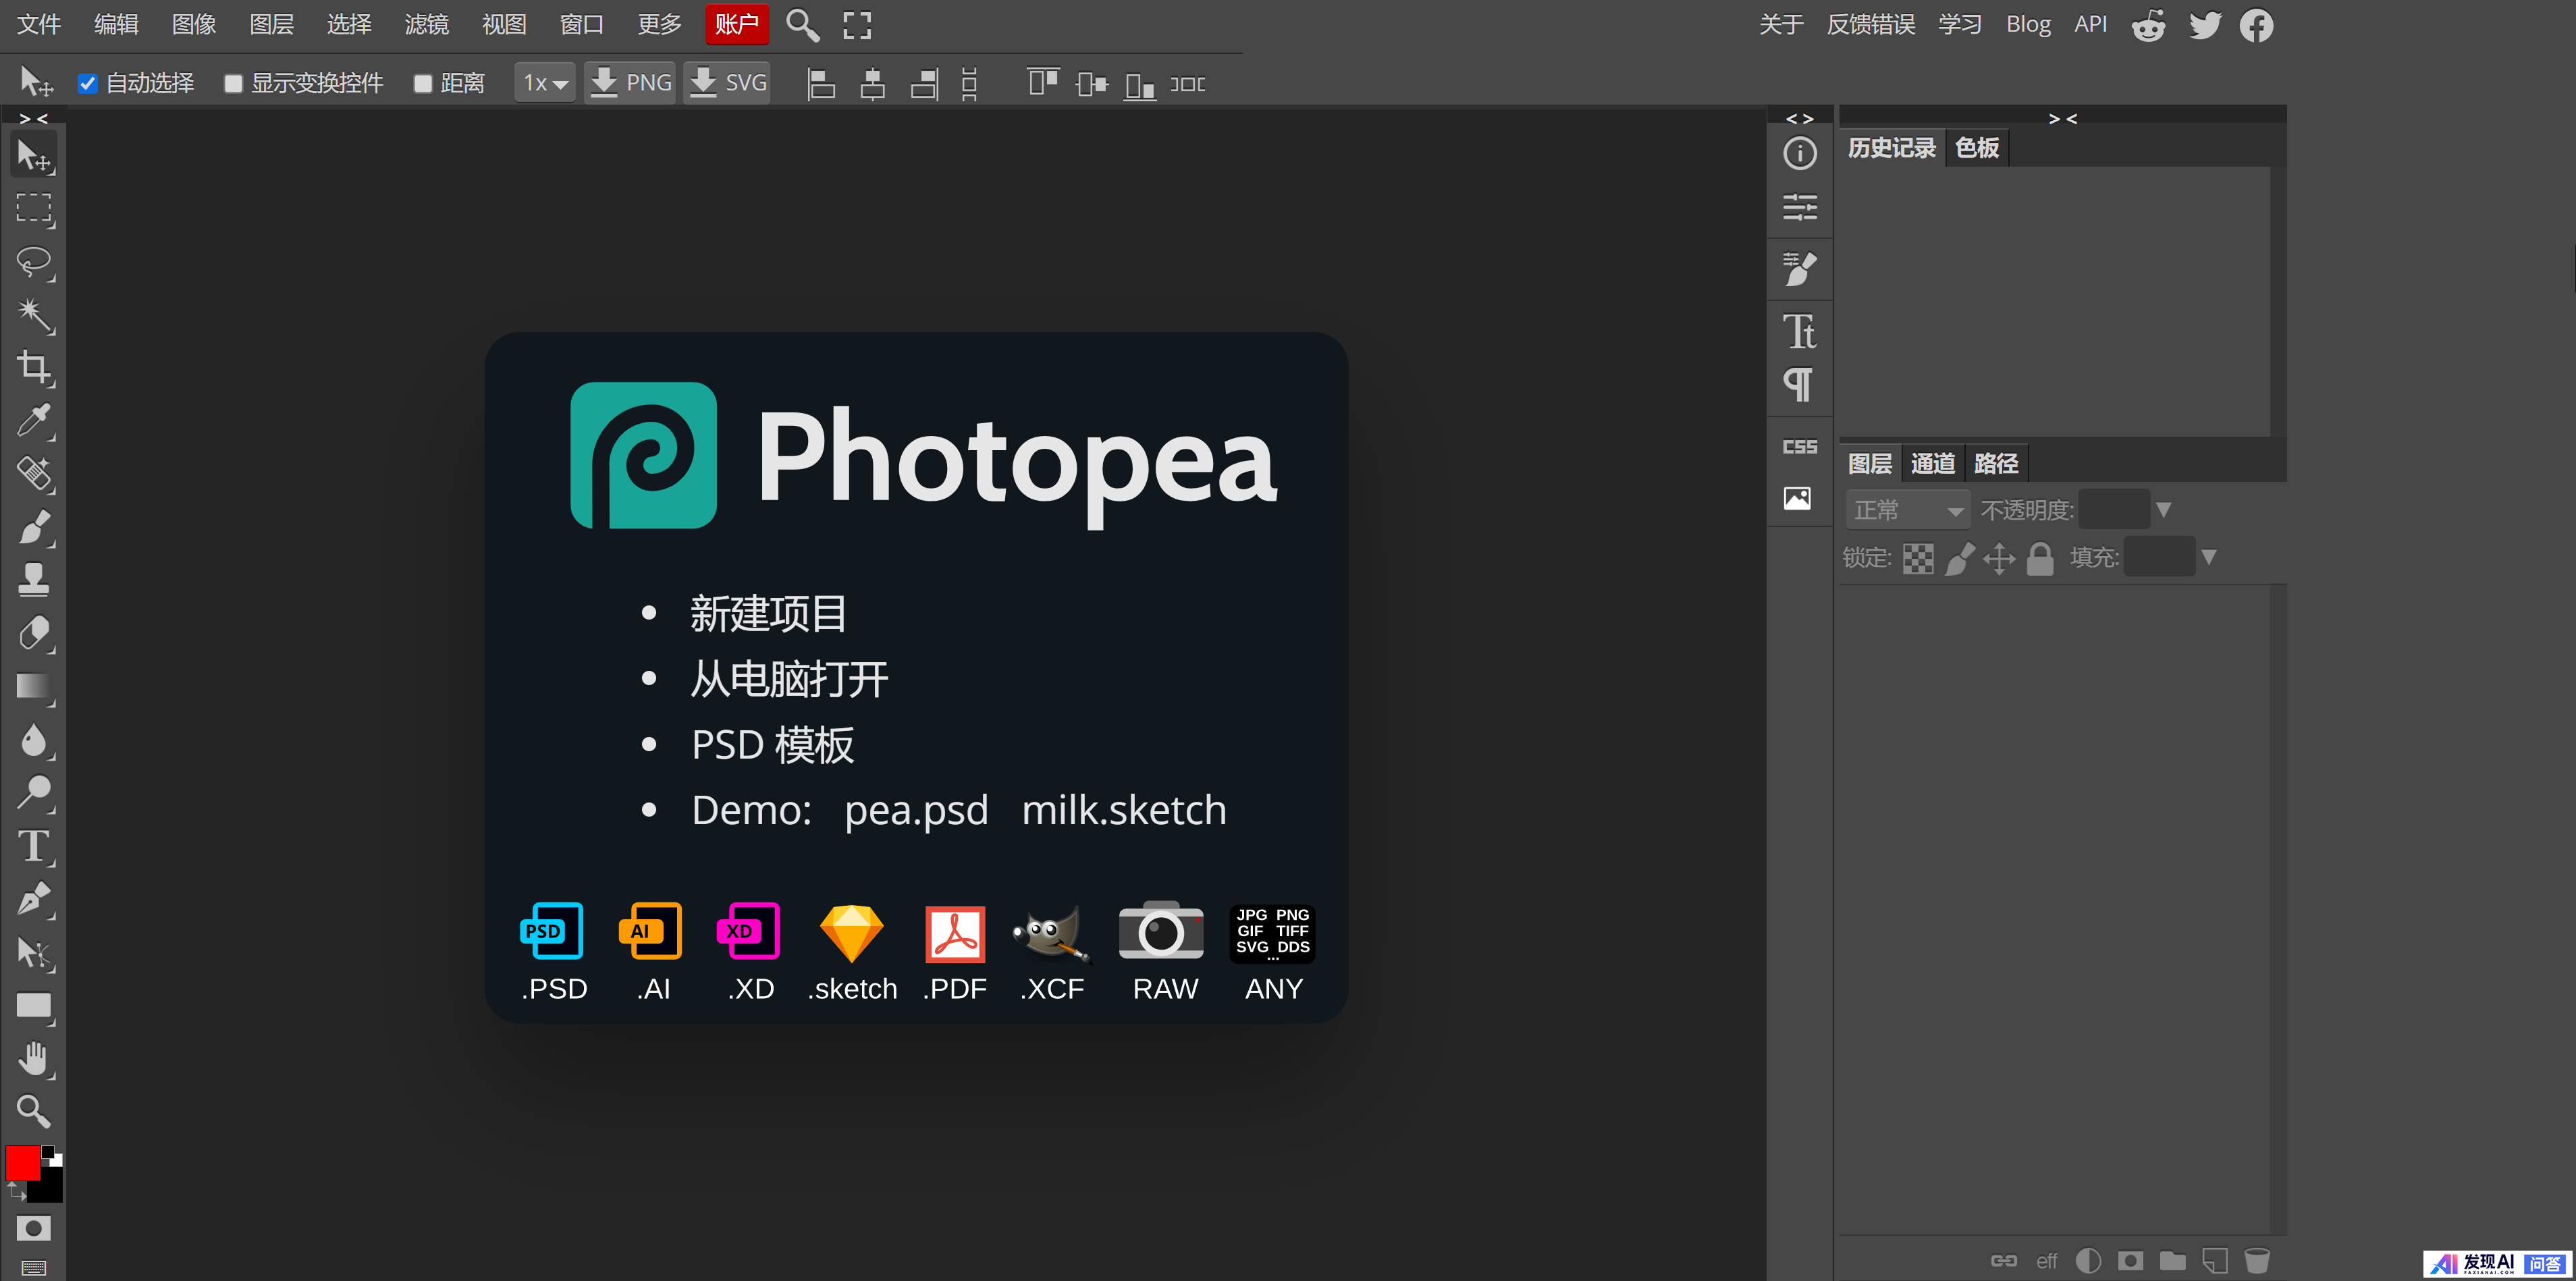The image size is (2576, 1281).
Task: Click the delete layer trash icon
Action: click(2256, 1261)
